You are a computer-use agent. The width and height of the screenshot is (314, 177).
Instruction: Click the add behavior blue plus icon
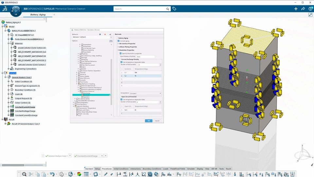click(100, 34)
